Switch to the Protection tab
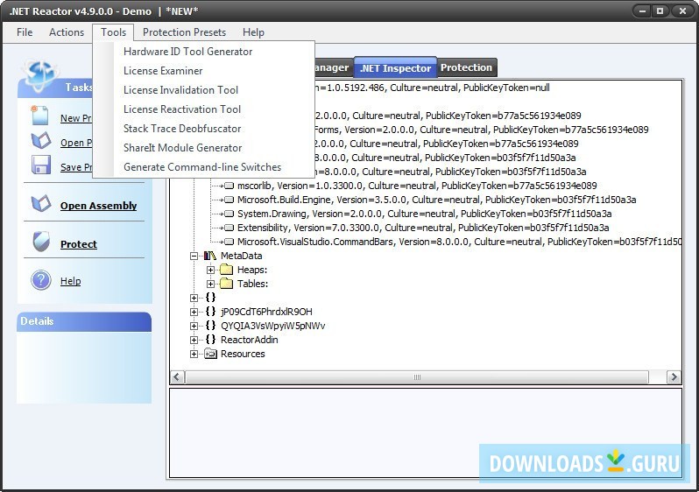The height and width of the screenshot is (492, 699). coord(466,67)
